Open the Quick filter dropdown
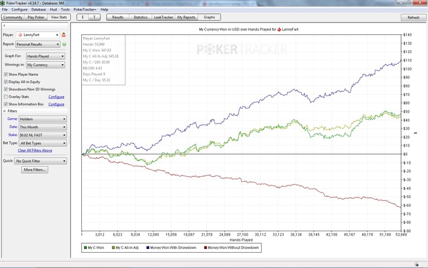The width and height of the screenshot is (428, 268). (x=41, y=161)
